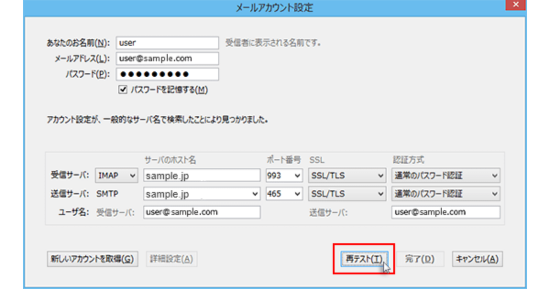
Task: Select the パスワード password field
Action: 168,74
